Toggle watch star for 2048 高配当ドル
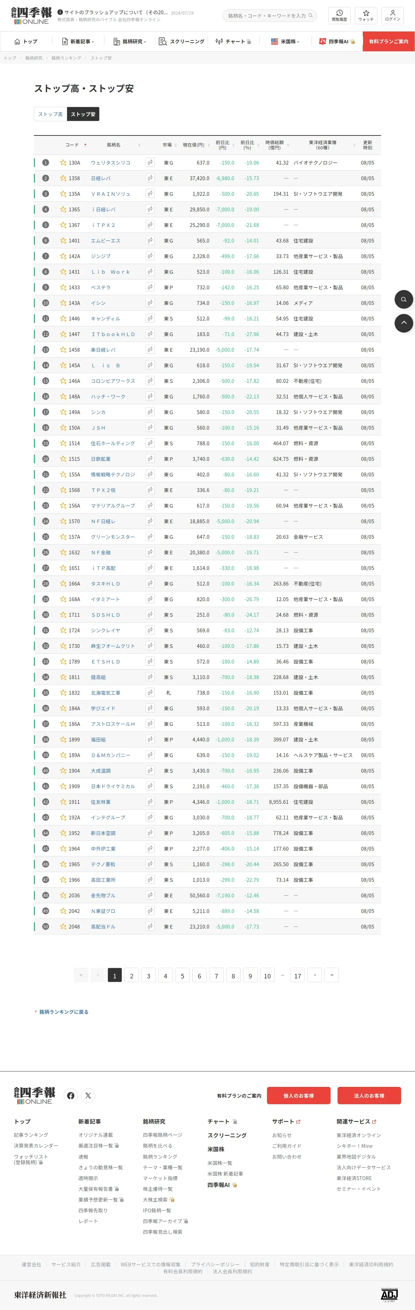 click(x=63, y=926)
